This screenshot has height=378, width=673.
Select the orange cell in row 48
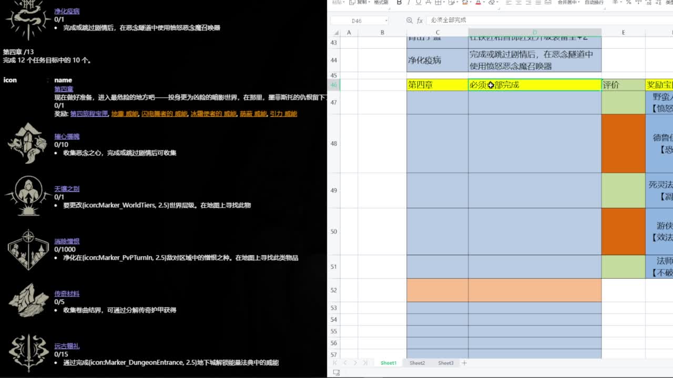[x=623, y=143]
